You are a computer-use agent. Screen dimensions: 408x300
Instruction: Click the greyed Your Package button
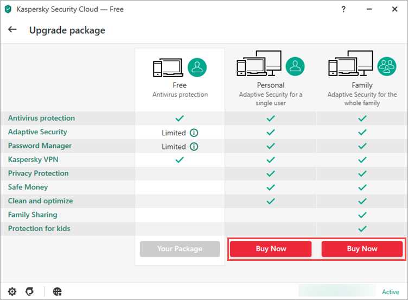coord(180,249)
